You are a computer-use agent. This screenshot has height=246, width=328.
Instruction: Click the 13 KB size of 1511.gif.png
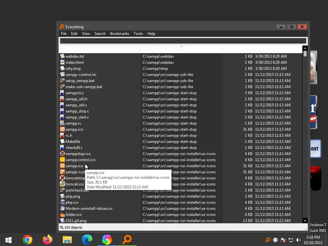click(248, 220)
